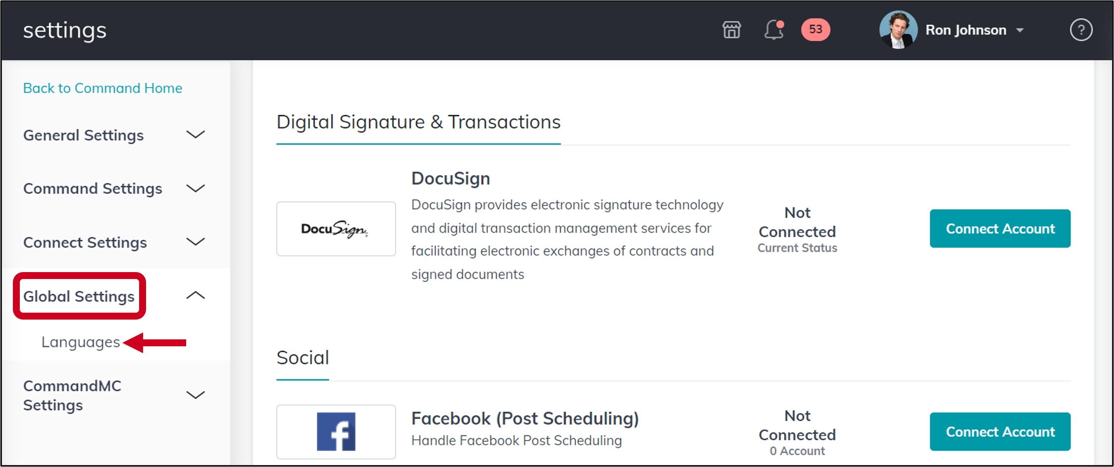Go Back to Command Home
This screenshot has height=467, width=1114.
(102, 88)
